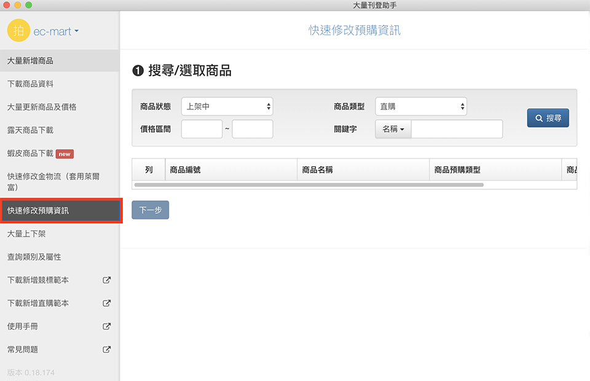Open the 商品狀態 dropdown showing 上架中
Viewport: 590px width, 381px height.
coord(227,106)
